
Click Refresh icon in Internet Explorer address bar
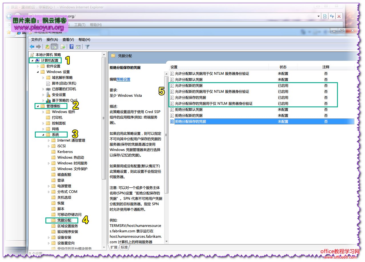[x=332, y=16]
